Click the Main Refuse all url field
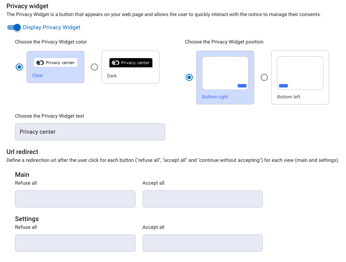The width and height of the screenshot is (346, 262). click(75, 199)
